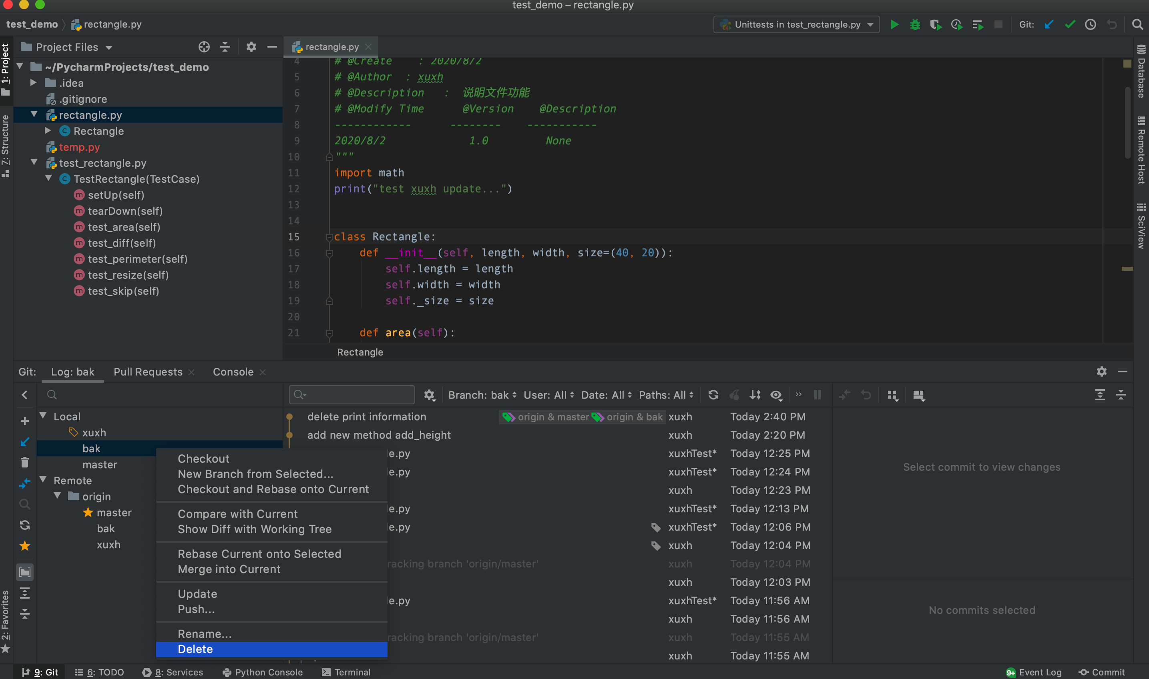The width and height of the screenshot is (1149, 679).
Task: Click the Commit button in the status bar
Action: pos(1102,672)
